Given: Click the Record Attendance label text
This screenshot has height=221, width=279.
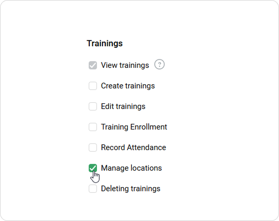Looking at the screenshot, I should coord(133,148).
